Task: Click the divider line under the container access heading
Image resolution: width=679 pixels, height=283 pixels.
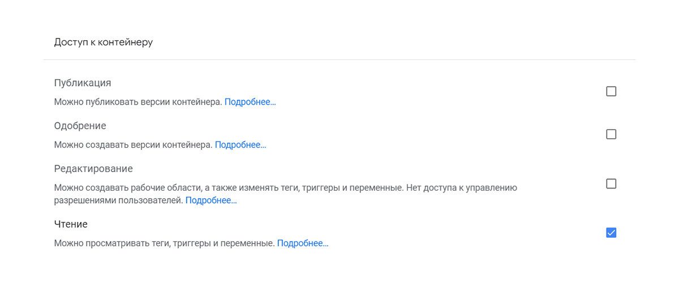Action: click(x=339, y=59)
